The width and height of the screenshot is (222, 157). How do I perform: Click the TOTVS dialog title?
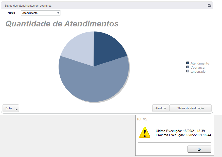click(x=142, y=119)
